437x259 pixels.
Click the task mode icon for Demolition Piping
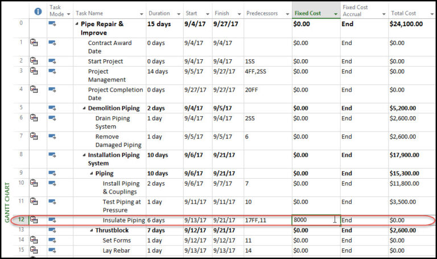(x=52, y=108)
